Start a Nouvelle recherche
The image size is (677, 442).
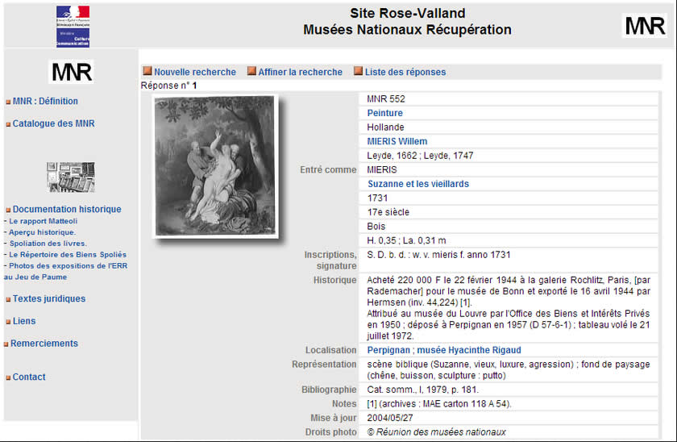pos(195,72)
